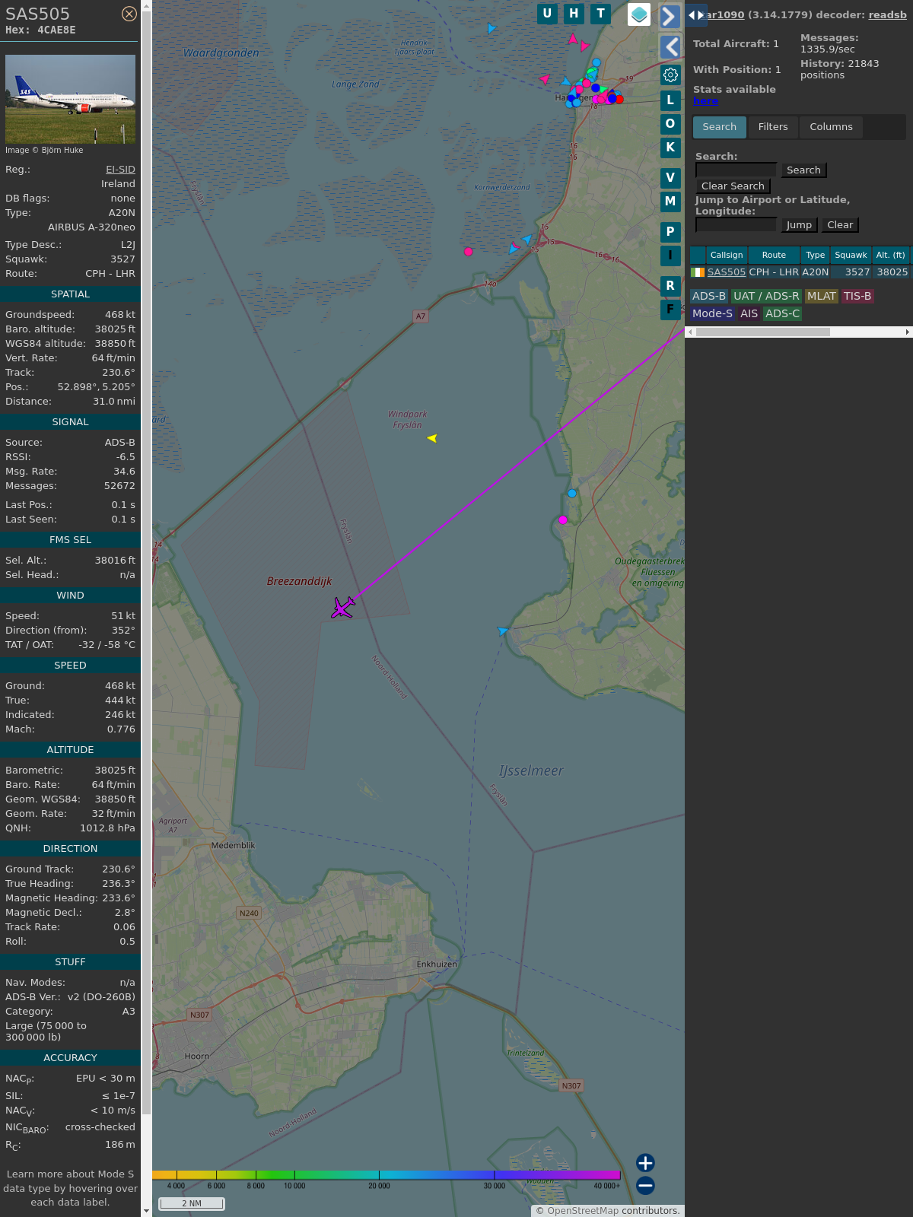Click the A7 road marker on map
913x1217 pixels.
click(420, 316)
